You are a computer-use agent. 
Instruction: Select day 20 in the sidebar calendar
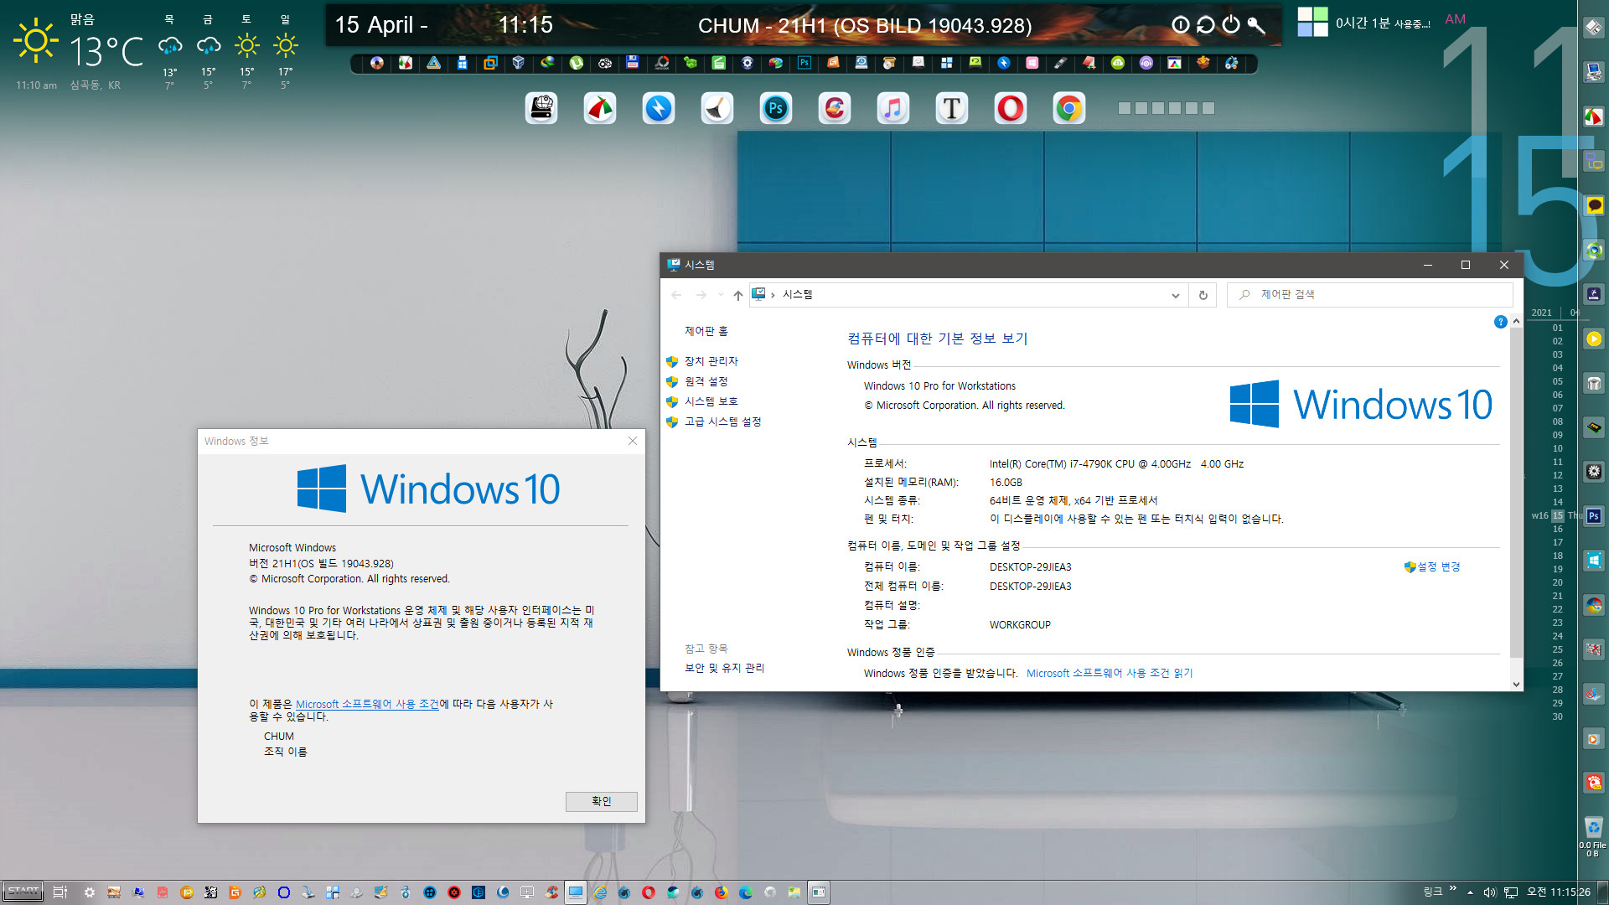pyautogui.click(x=1557, y=582)
